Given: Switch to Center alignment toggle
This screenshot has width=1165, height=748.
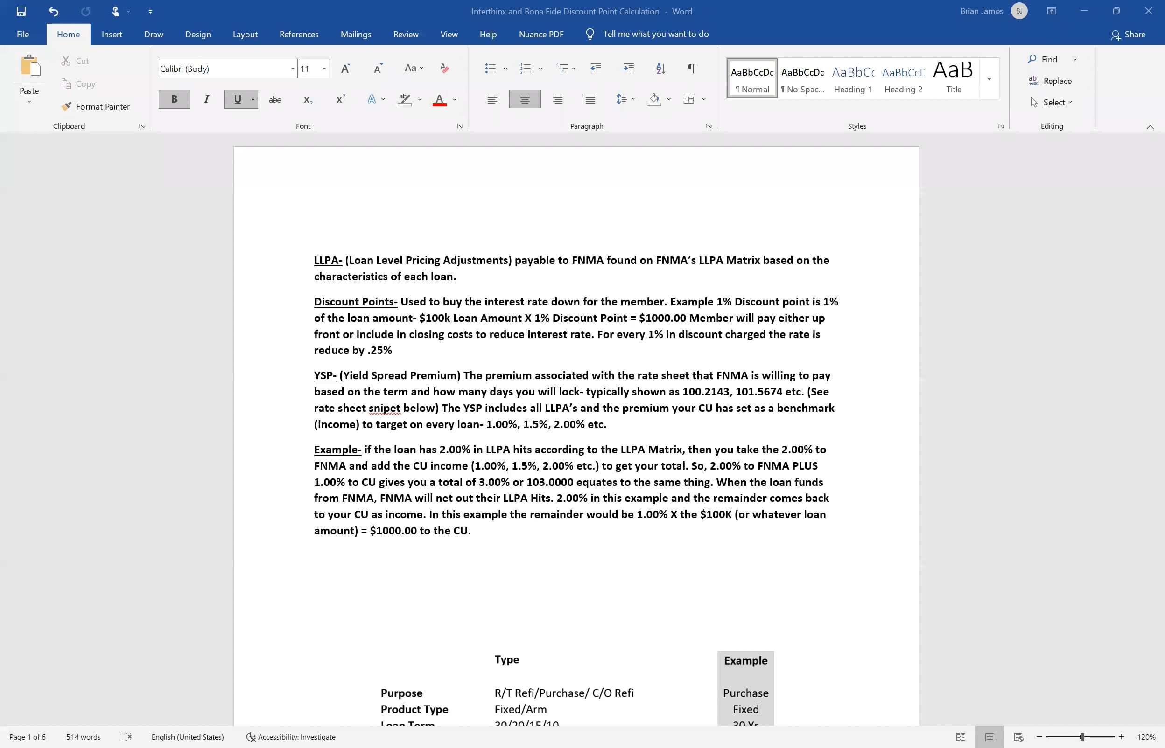Looking at the screenshot, I should click(x=525, y=99).
